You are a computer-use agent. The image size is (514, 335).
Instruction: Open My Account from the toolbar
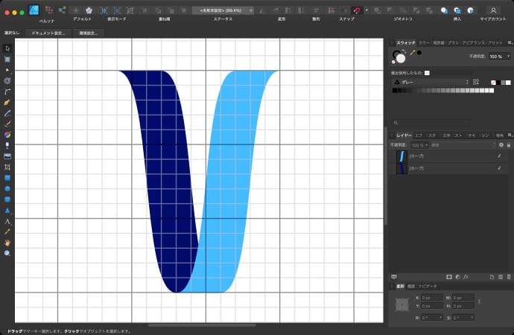tap(493, 10)
